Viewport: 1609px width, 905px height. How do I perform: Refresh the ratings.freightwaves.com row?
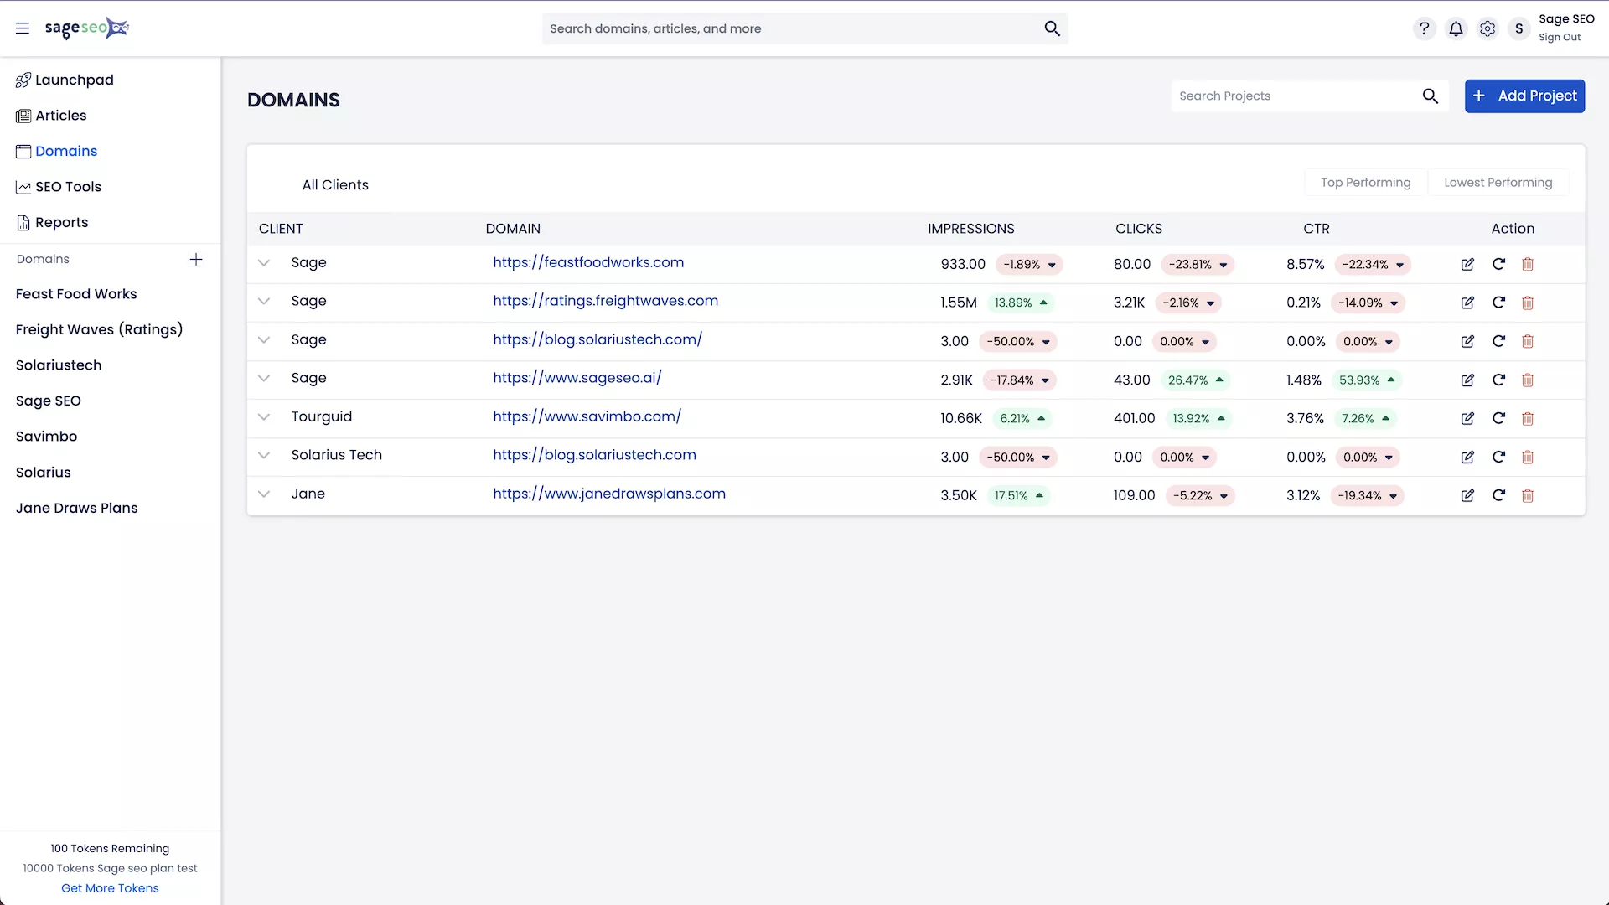click(x=1498, y=303)
